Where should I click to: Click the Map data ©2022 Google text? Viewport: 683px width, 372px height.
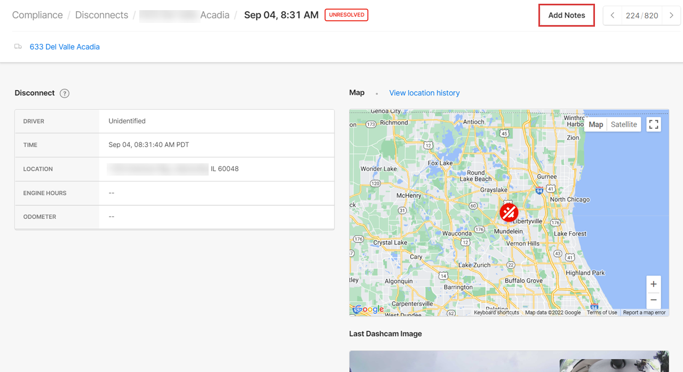pyautogui.click(x=553, y=313)
